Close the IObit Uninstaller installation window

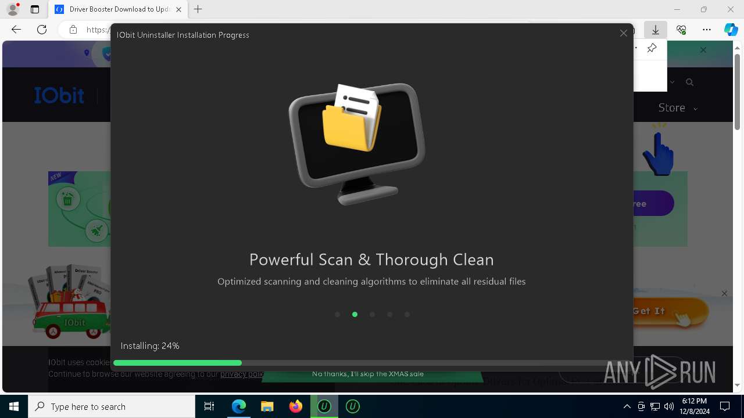(x=623, y=34)
